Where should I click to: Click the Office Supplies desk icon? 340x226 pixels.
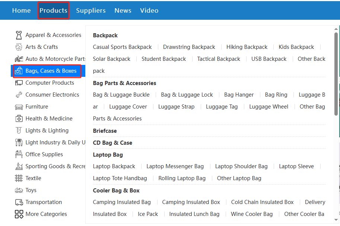coord(19,154)
